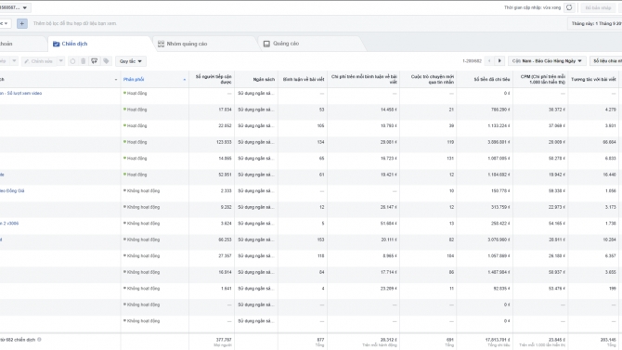This screenshot has height=350, width=622.
Task: Sort by Chi phí trên mỗi bình luận column
Action: pyautogui.click(x=364, y=79)
